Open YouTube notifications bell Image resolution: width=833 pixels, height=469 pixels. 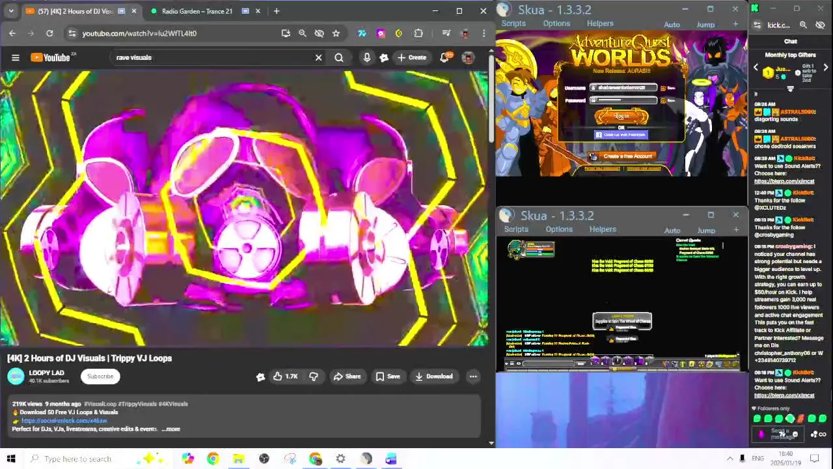click(x=444, y=57)
